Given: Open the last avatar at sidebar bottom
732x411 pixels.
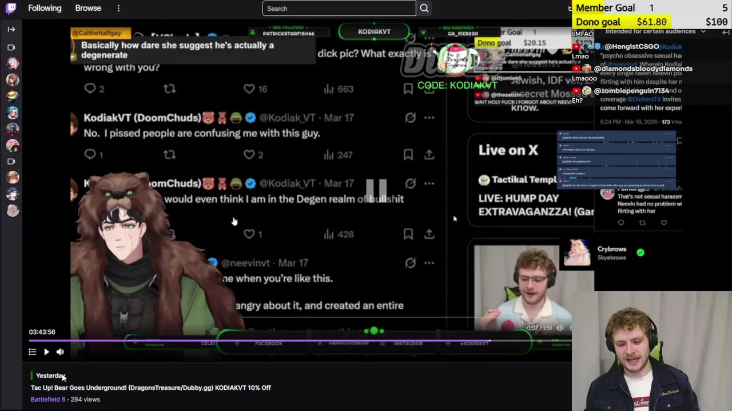Looking at the screenshot, I should (x=12, y=211).
